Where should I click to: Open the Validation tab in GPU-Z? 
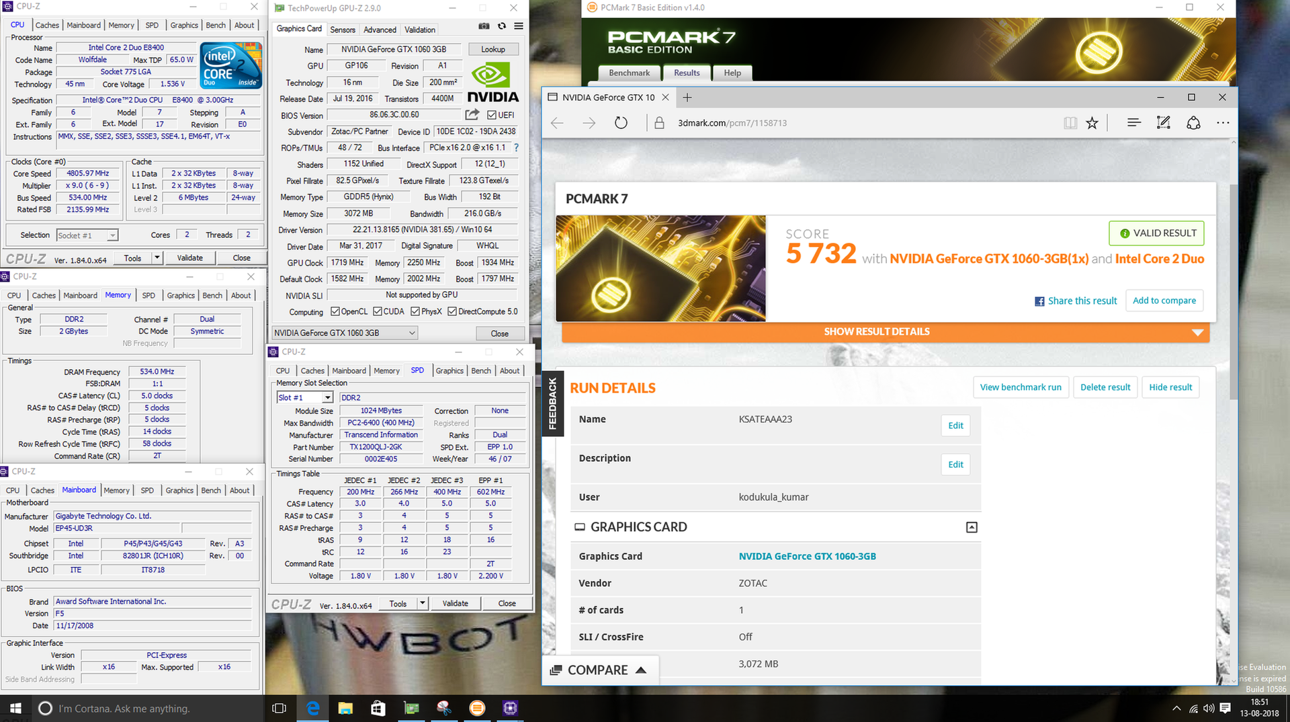[x=420, y=30]
